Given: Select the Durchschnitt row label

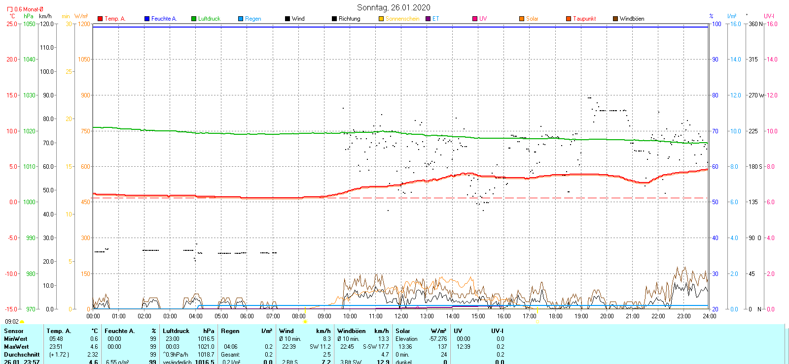Looking at the screenshot, I should 22,355.
